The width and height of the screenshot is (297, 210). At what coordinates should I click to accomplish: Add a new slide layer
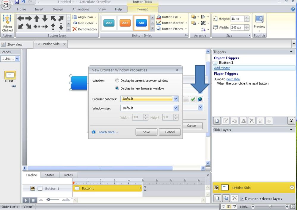pos(217,198)
